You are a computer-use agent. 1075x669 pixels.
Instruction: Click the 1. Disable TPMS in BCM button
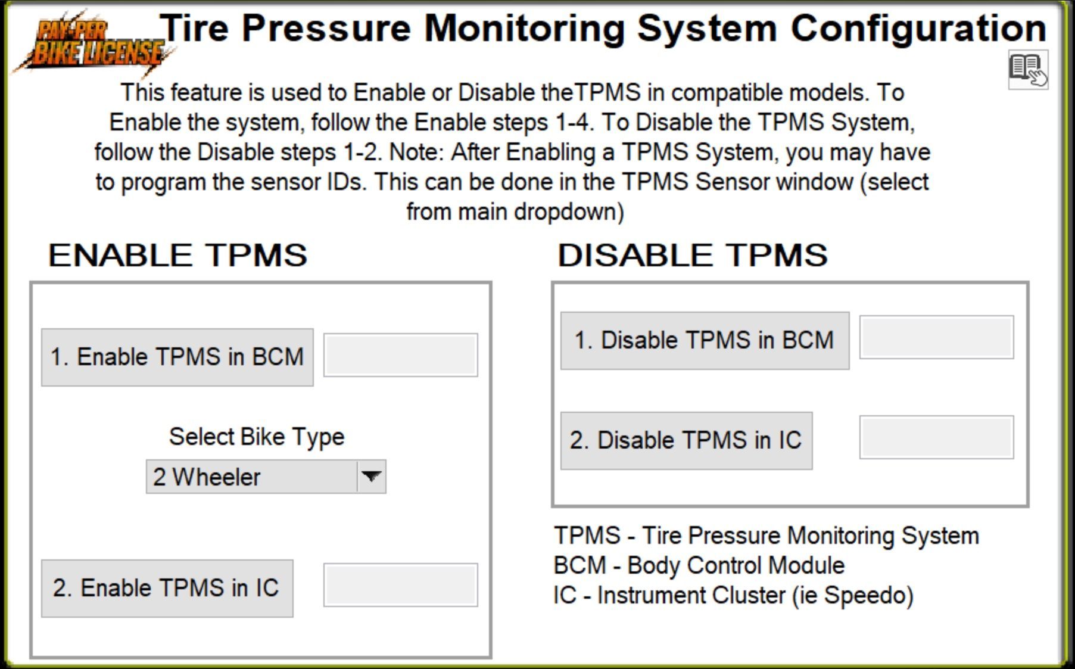tap(704, 340)
